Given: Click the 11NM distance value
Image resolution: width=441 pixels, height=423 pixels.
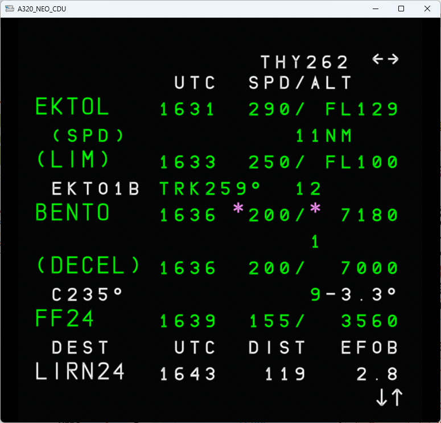Looking at the screenshot, I should tap(324, 135).
